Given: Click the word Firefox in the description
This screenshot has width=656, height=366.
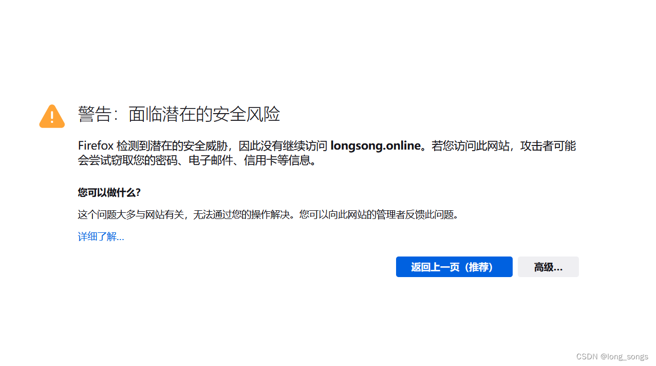Looking at the screenshot, I should click(x=96, y=145).
